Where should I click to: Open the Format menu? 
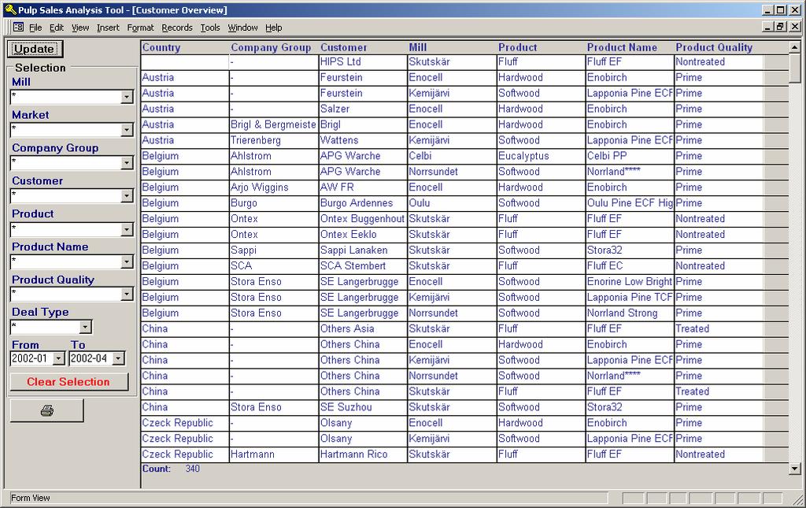pos(140,28)
